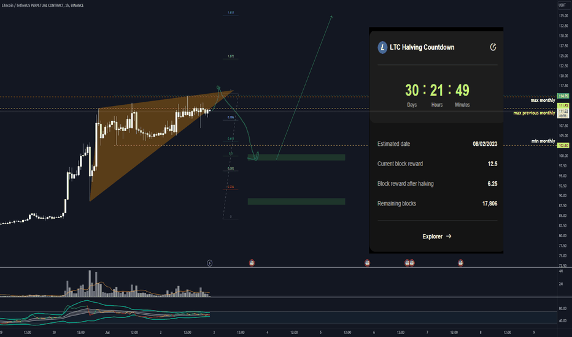
Task: Click the 'max previous monthly' line label
Action: (x=535, y=113)
